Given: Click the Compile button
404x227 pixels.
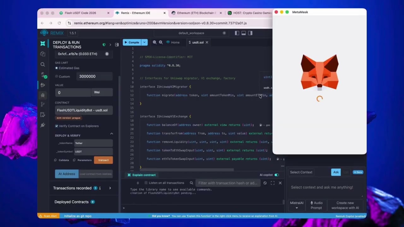Looking at the screenshot, I should [132, 42].
